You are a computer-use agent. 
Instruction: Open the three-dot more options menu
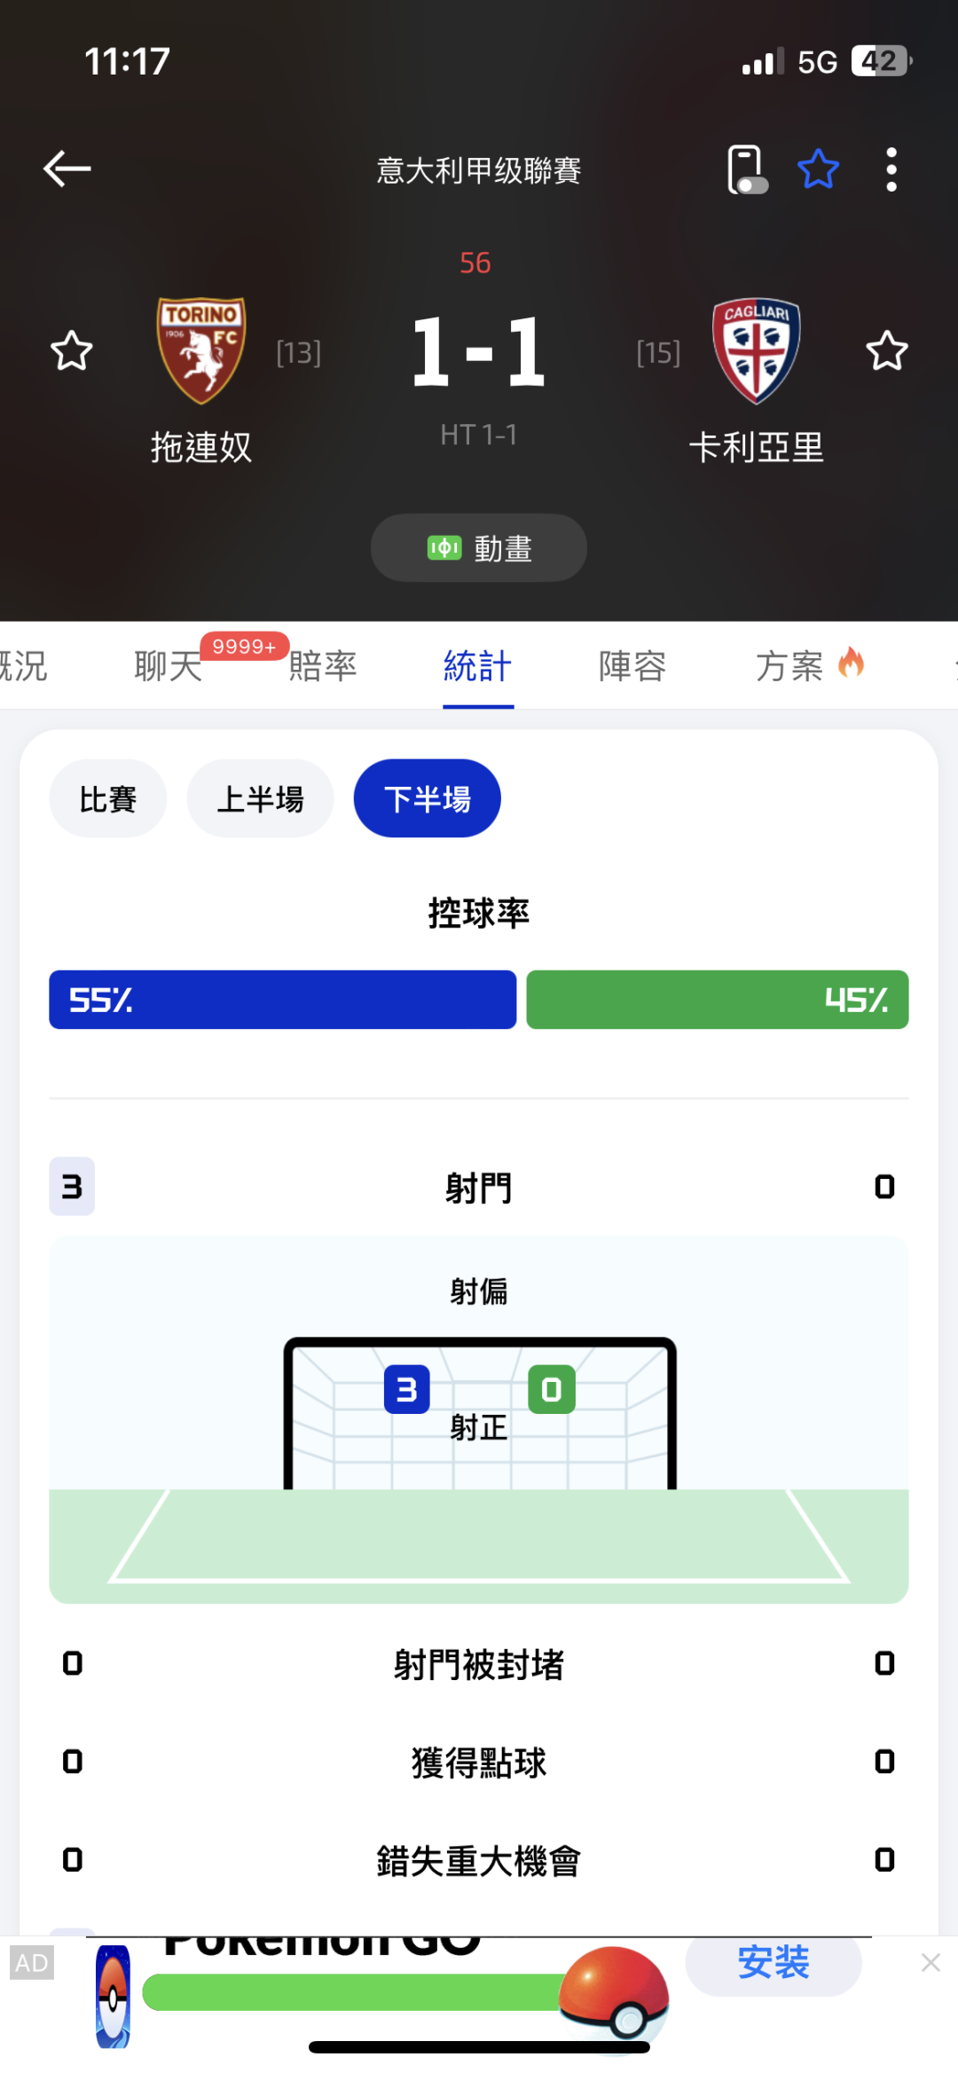coord(891,169)
